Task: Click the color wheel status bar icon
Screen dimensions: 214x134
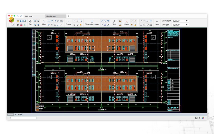Action: pyautogui.click(x=203, y=118)
